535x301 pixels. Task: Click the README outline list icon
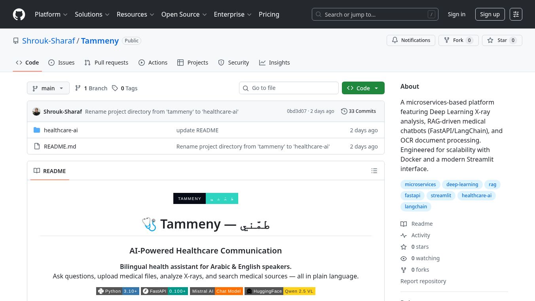coord(374,171)
